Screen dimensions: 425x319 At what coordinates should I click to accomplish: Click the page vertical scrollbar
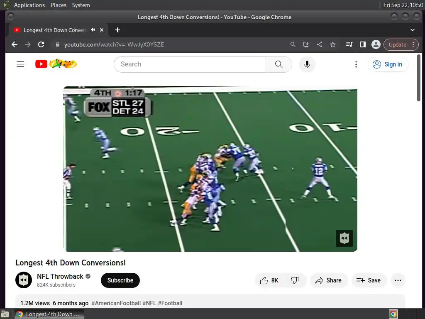pyautogui.click(x=419, y=78)
